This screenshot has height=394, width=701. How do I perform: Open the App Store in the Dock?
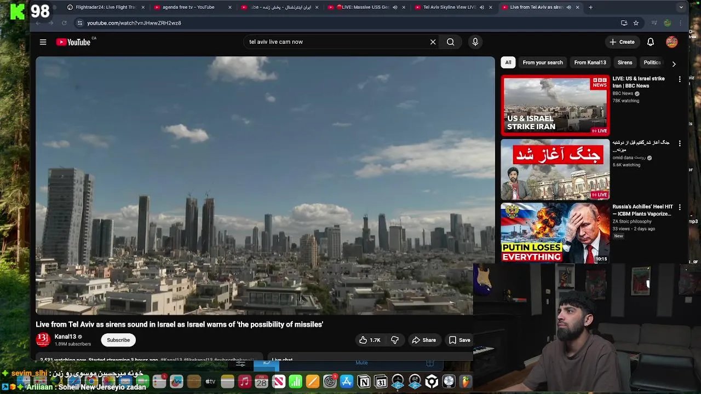tap(346, 381)
